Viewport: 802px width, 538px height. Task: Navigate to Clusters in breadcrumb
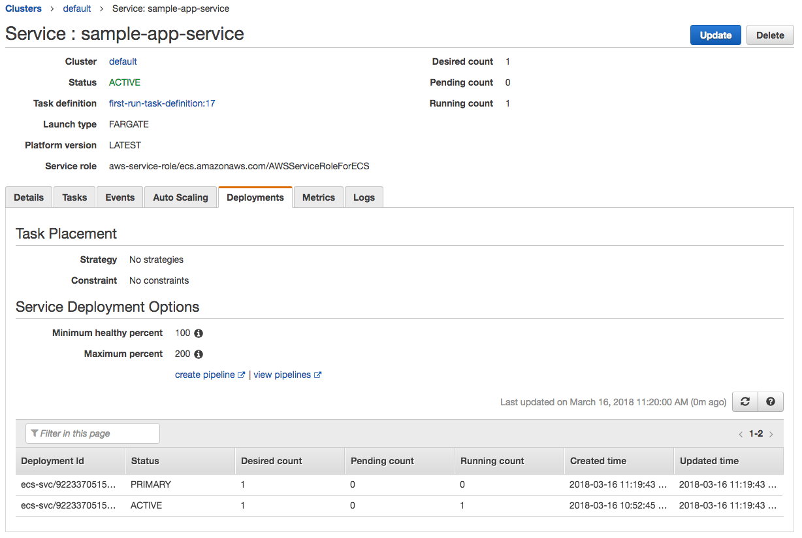24,8
